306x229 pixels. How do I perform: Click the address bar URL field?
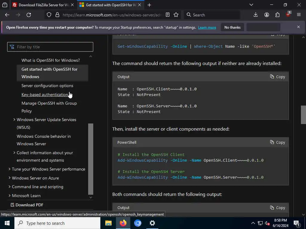(112, 15)
